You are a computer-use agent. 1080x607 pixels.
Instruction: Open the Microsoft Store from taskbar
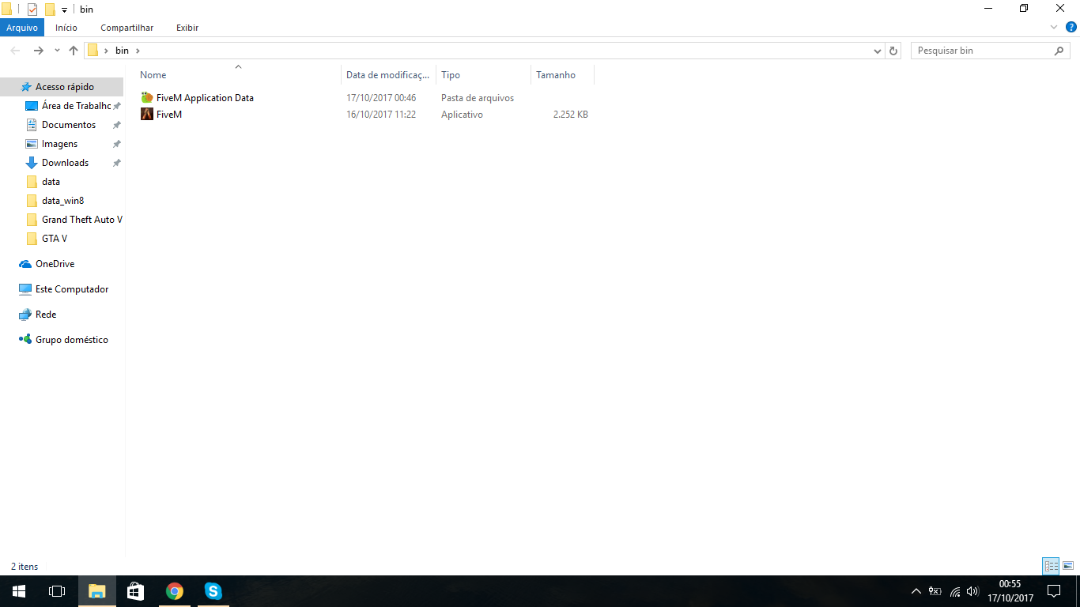click(x=135, y=591)
